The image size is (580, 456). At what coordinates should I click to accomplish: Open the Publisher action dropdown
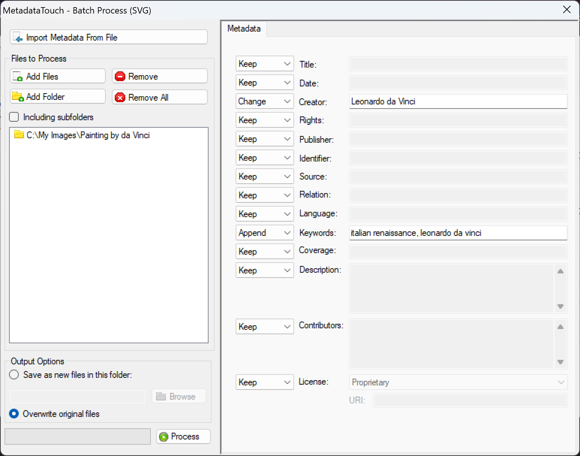coord(264,139)
